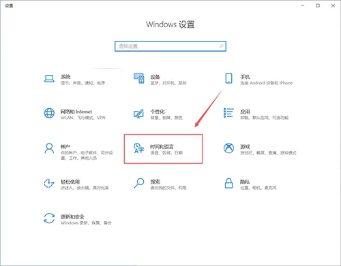Click the 更新和安全 category title text
Screen dimensions: 341x266
click(x=72, y=216)
